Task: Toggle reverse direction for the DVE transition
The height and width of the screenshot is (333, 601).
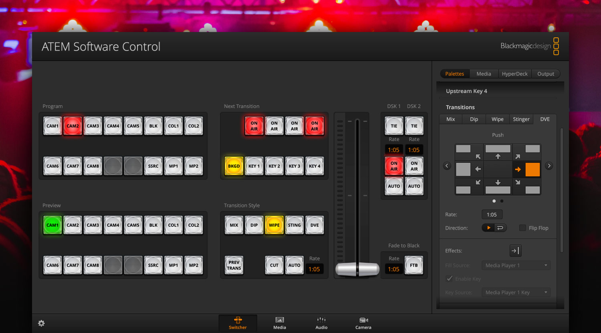Action: 500,227
